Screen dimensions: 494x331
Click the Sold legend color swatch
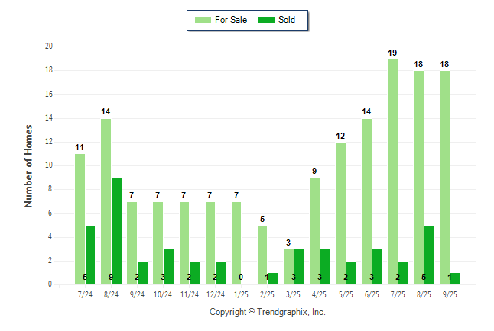(268, 20)
